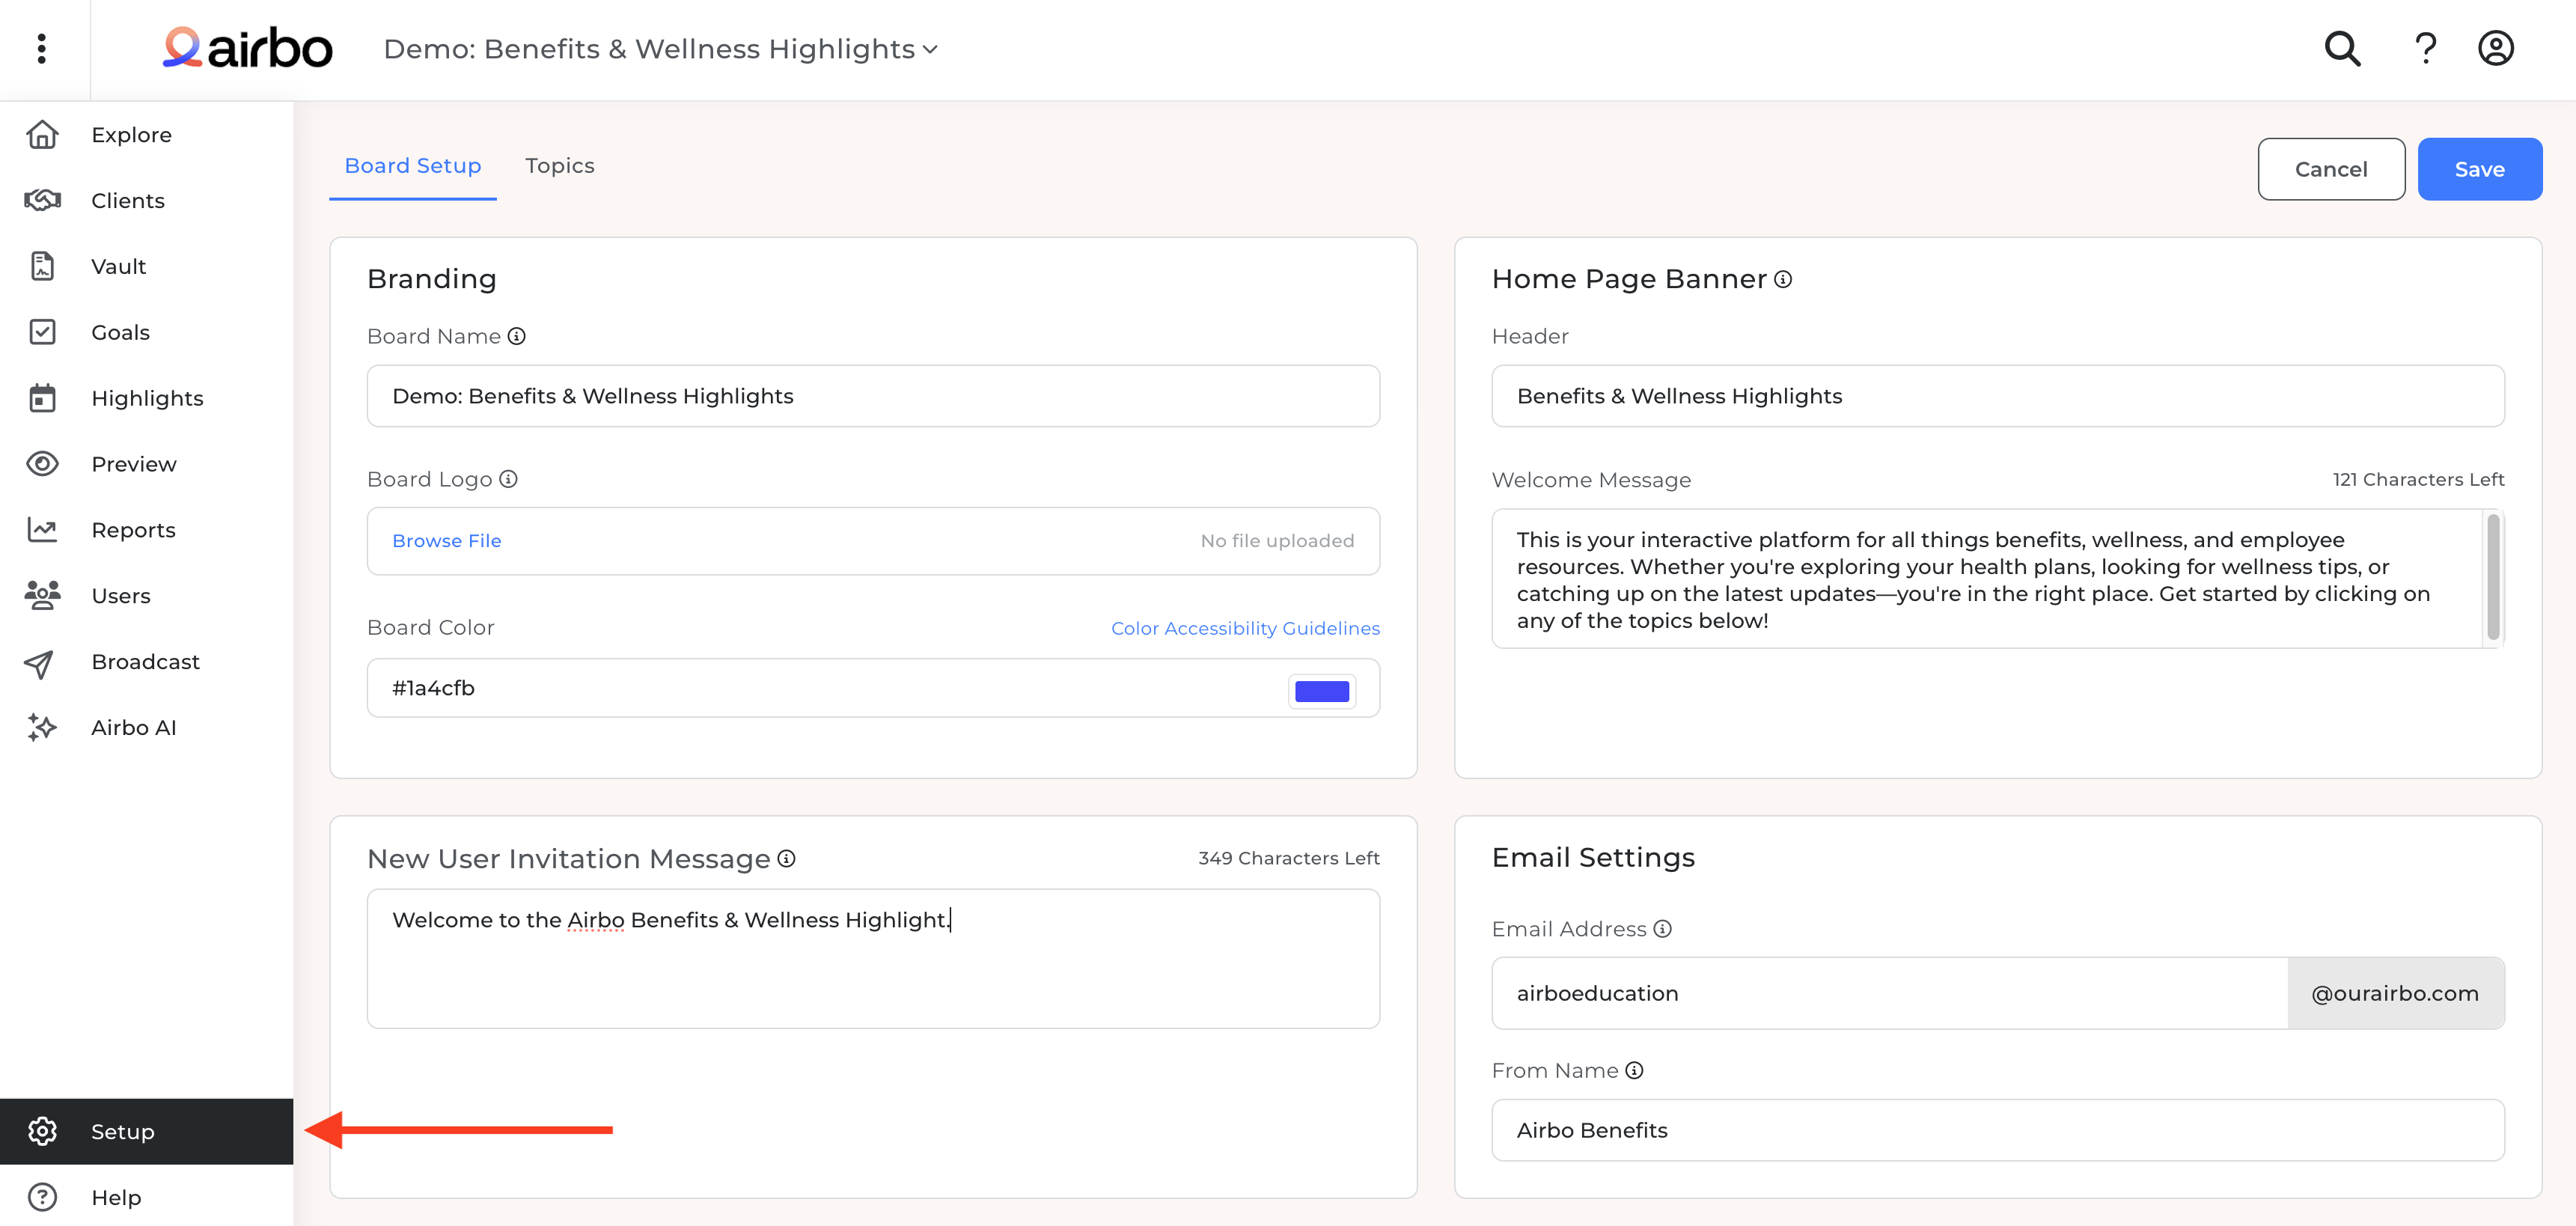Viewport: 2576px width, 1226px height.
Task: Open Goals in the sidebar
Action: pos(147,332)
